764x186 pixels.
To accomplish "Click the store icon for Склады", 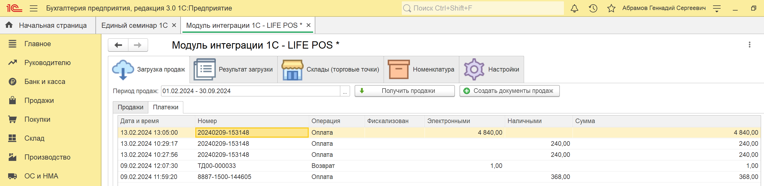I will tap(292, 70).
